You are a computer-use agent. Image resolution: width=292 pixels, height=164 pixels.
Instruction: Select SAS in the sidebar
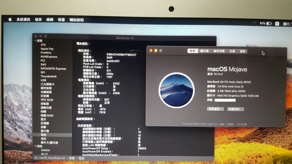click(43, 64)
